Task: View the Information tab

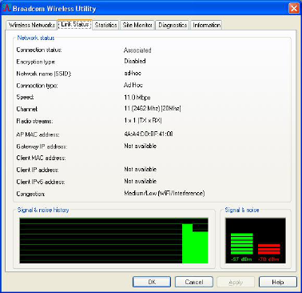Action: (207, 25)
